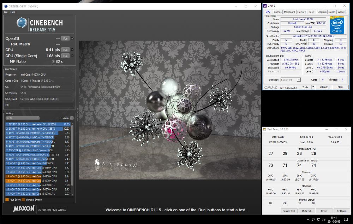This screenshot has width=353, height=224.
Task: Click the Details arrow button in Ranking
Action: [x=72, y=118]
